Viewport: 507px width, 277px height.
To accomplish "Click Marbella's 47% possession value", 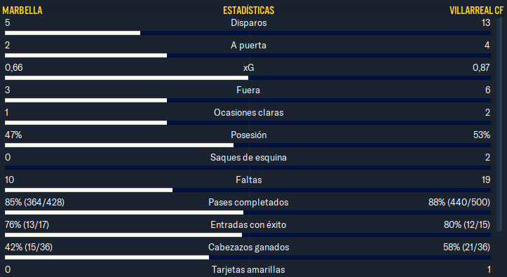I will (13, 135).
